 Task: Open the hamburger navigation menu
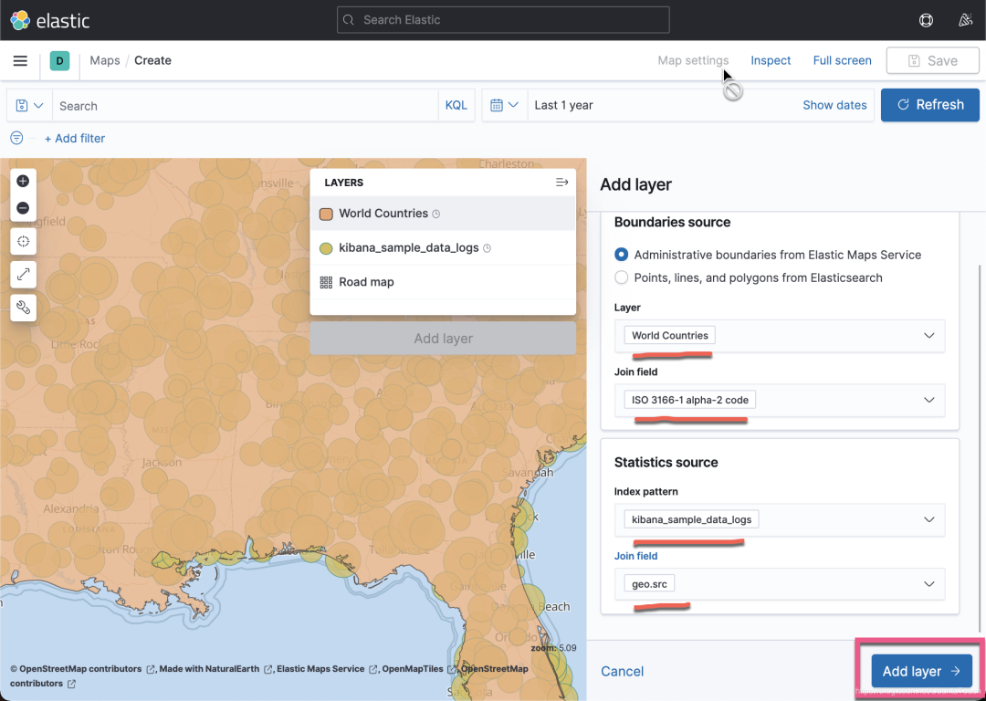20,60
